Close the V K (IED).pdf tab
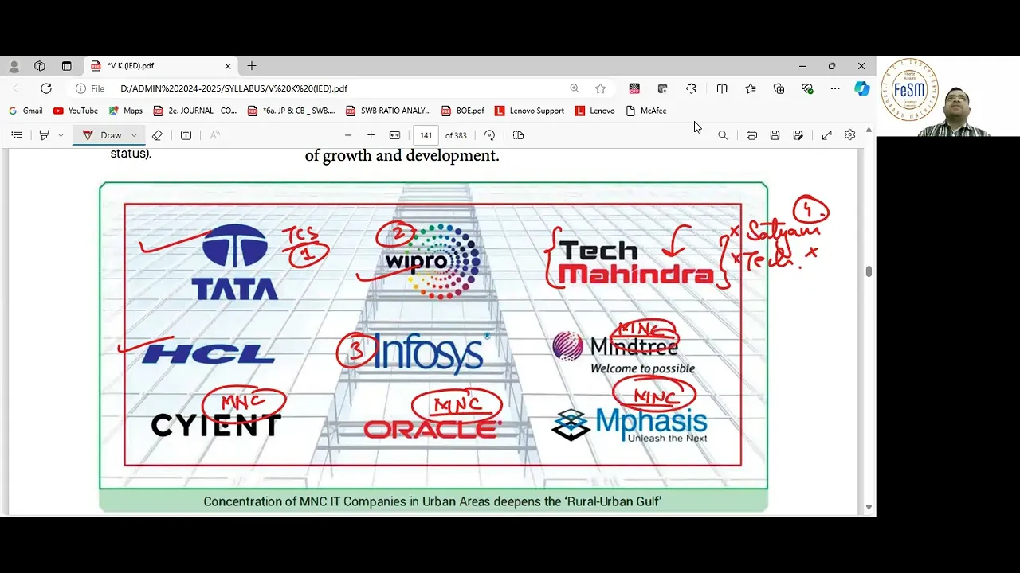The width and height of the screenshot is (1020, 573). [x=228, y=66]
